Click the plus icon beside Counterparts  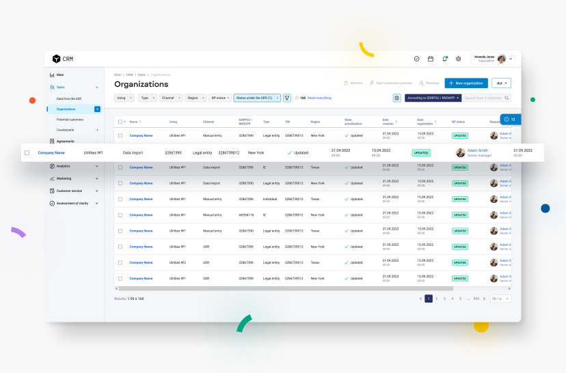click(x=97, y=130)
